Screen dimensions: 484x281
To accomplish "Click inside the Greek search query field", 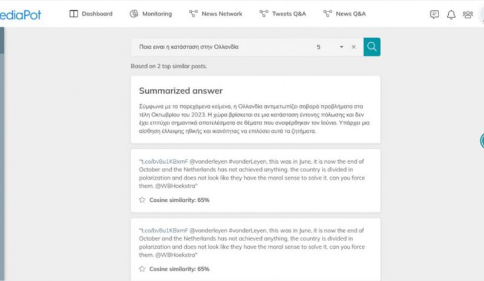I will (x=222, y=47).
